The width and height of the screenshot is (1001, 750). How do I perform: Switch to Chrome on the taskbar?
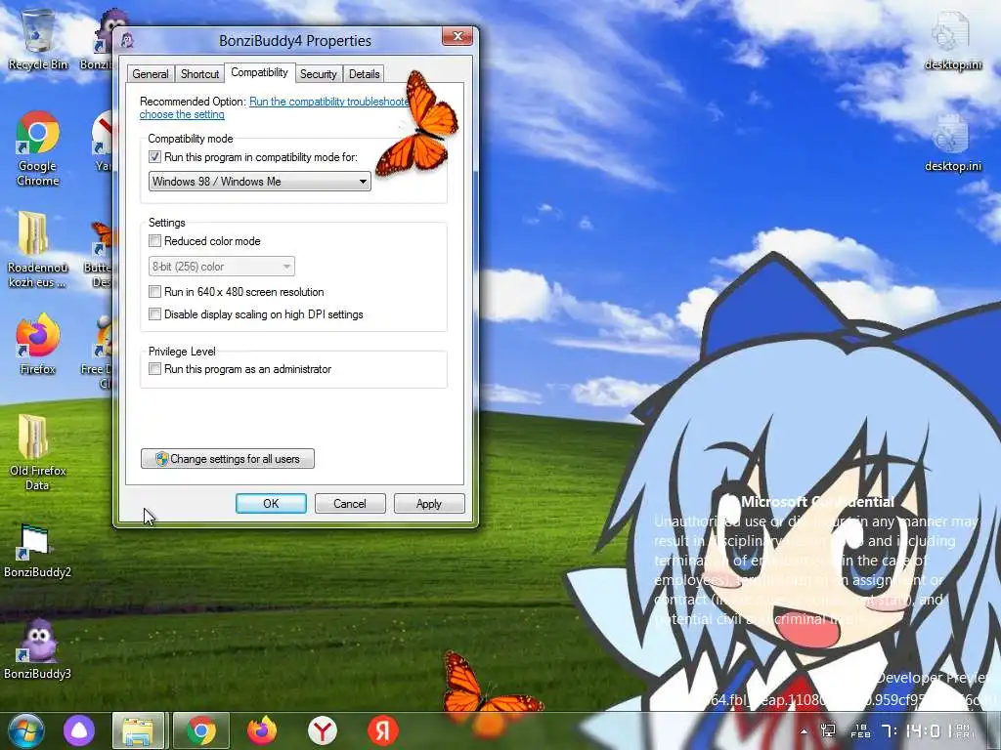coord(201,730)
